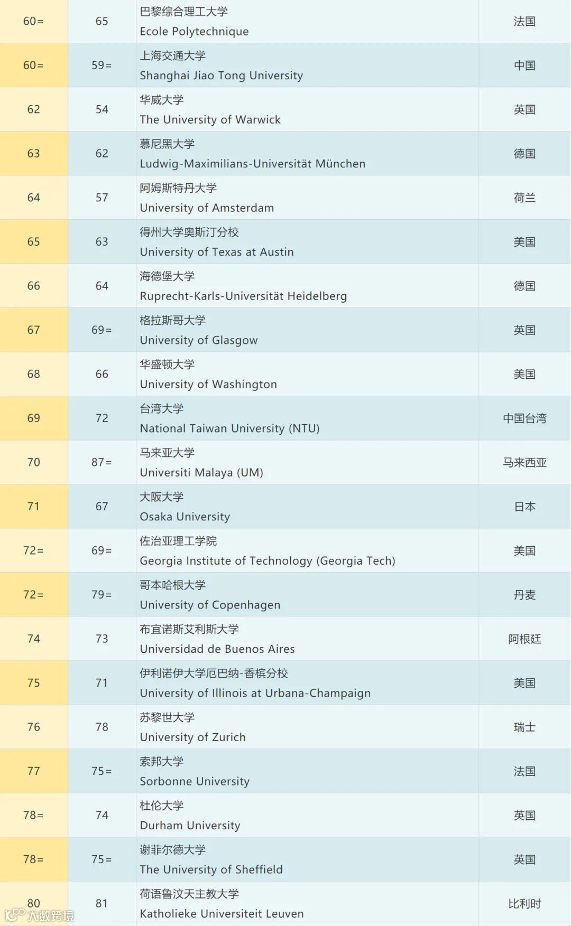Viewport: 571px width, 926px height.
Task: Select previous rank 74 in Durham row
Action: pos(102,815)
